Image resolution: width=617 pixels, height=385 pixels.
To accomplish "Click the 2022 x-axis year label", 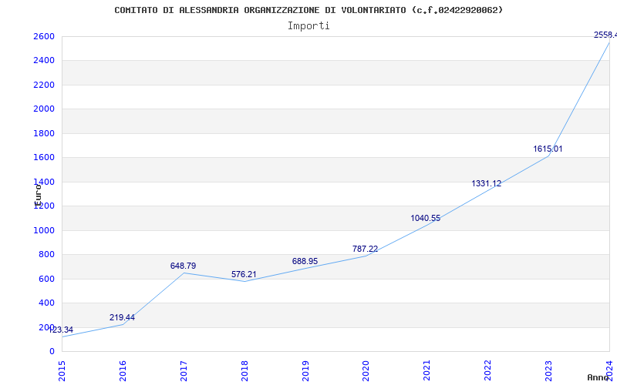I will [488, 369].
